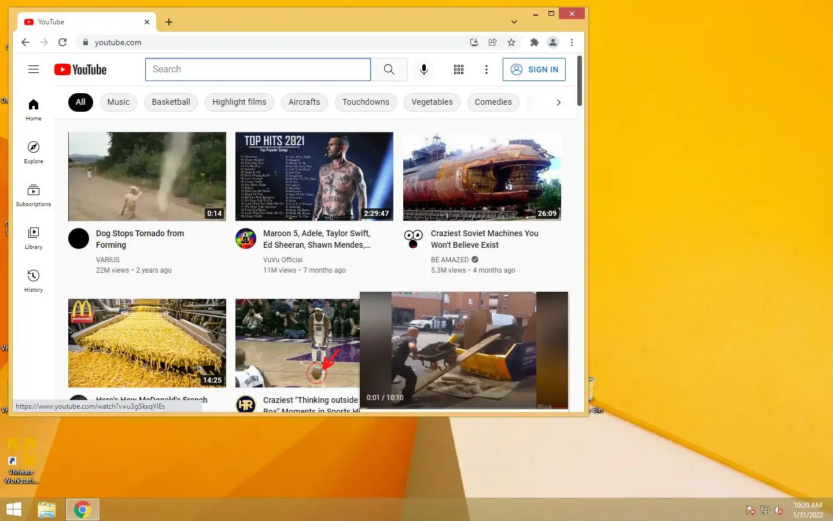Screen dimensions: 833x521
Task: Open the Dog Stops Tornado video title
Action: tap(140, 239)
